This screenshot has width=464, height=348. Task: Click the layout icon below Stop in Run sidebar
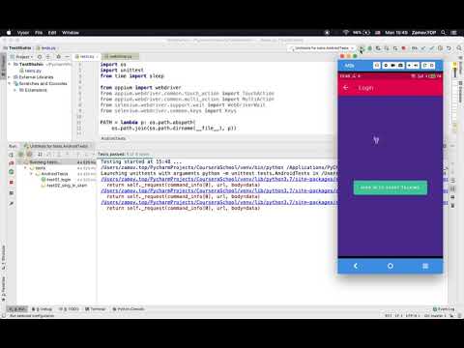click(12, 193)
